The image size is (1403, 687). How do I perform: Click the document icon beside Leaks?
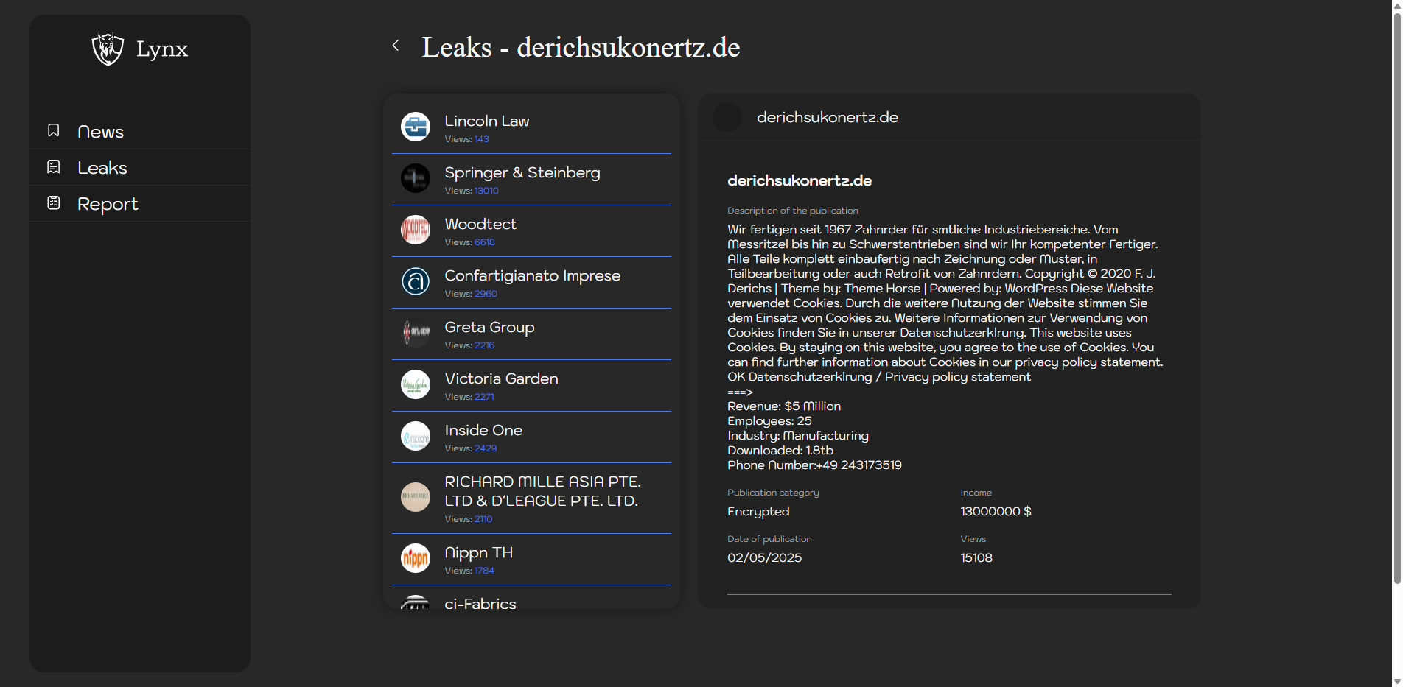tap(54, 167)
